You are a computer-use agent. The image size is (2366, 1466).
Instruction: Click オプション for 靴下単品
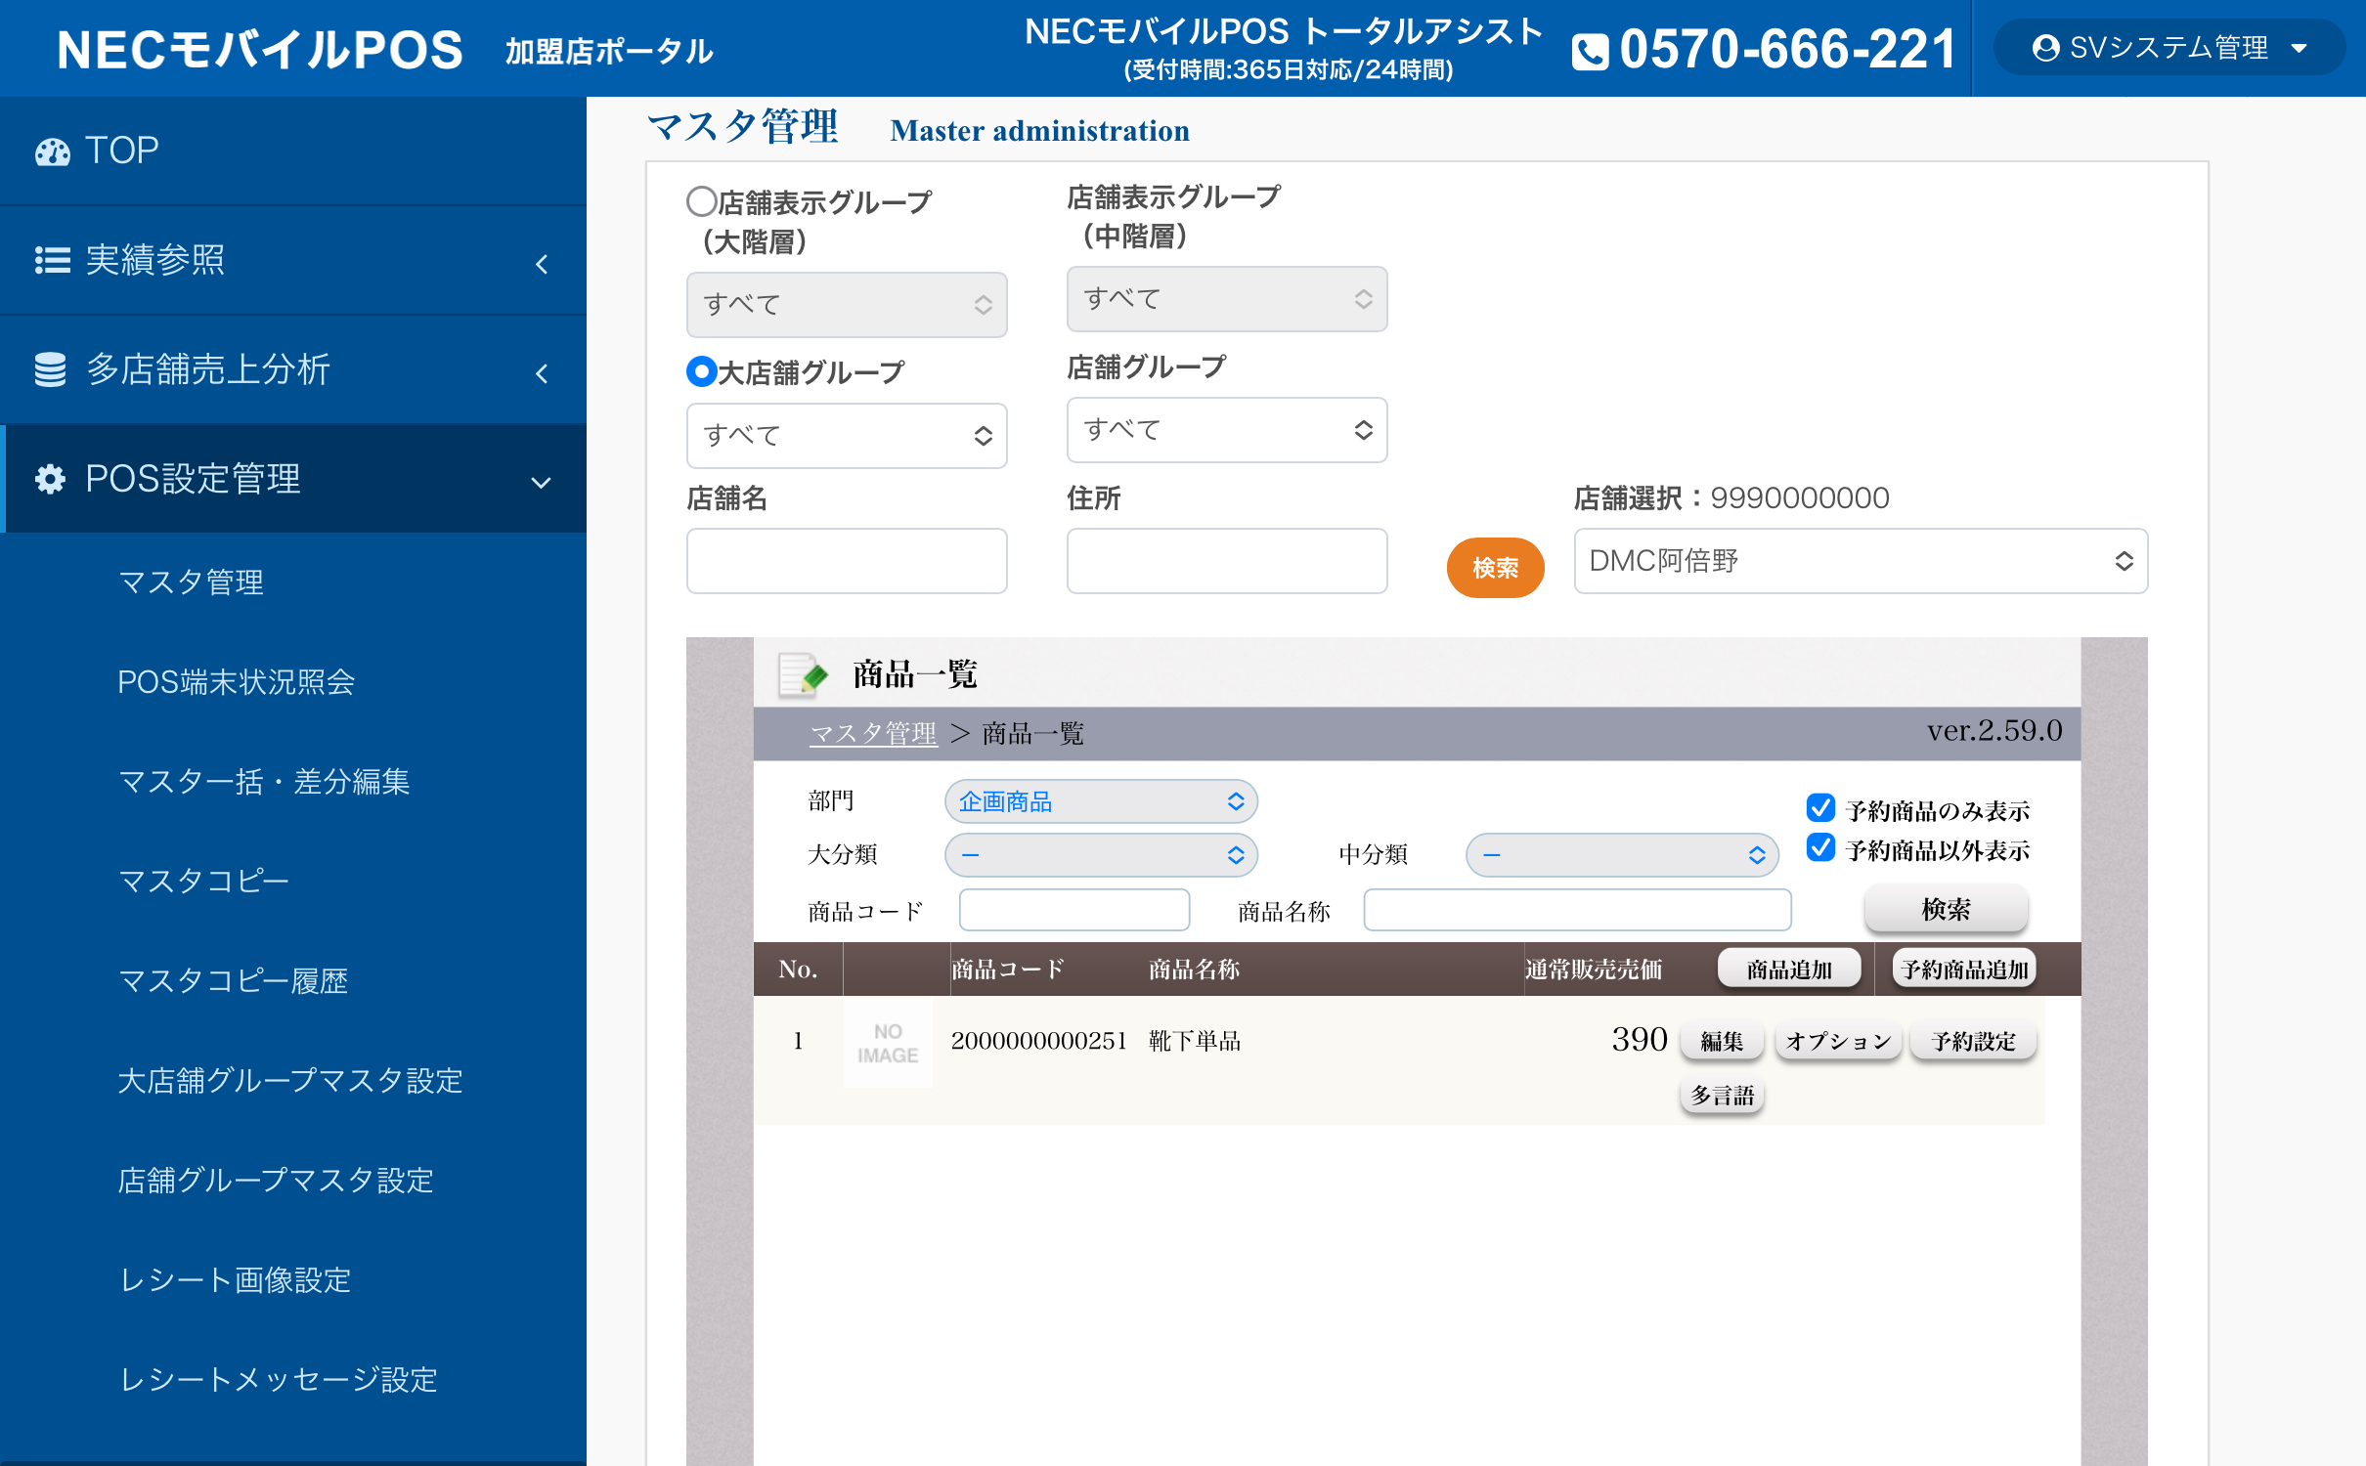point(1838,1041)
